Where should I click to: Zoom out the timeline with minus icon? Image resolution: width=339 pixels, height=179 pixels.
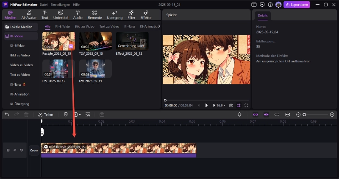click(298, 115)
